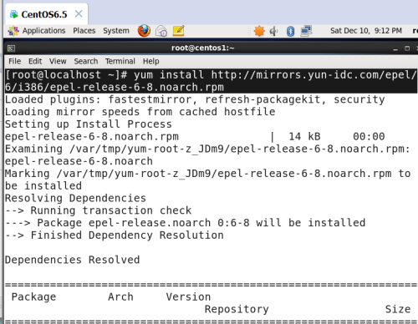Click 'Loading mirror speeds from cached hostfile'
Screen dimensions: 418x324
140,112
